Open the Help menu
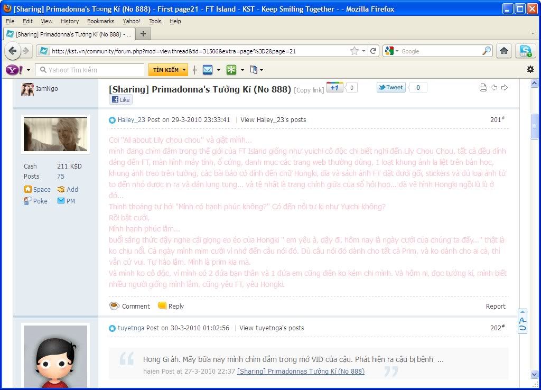 [175, 21]
